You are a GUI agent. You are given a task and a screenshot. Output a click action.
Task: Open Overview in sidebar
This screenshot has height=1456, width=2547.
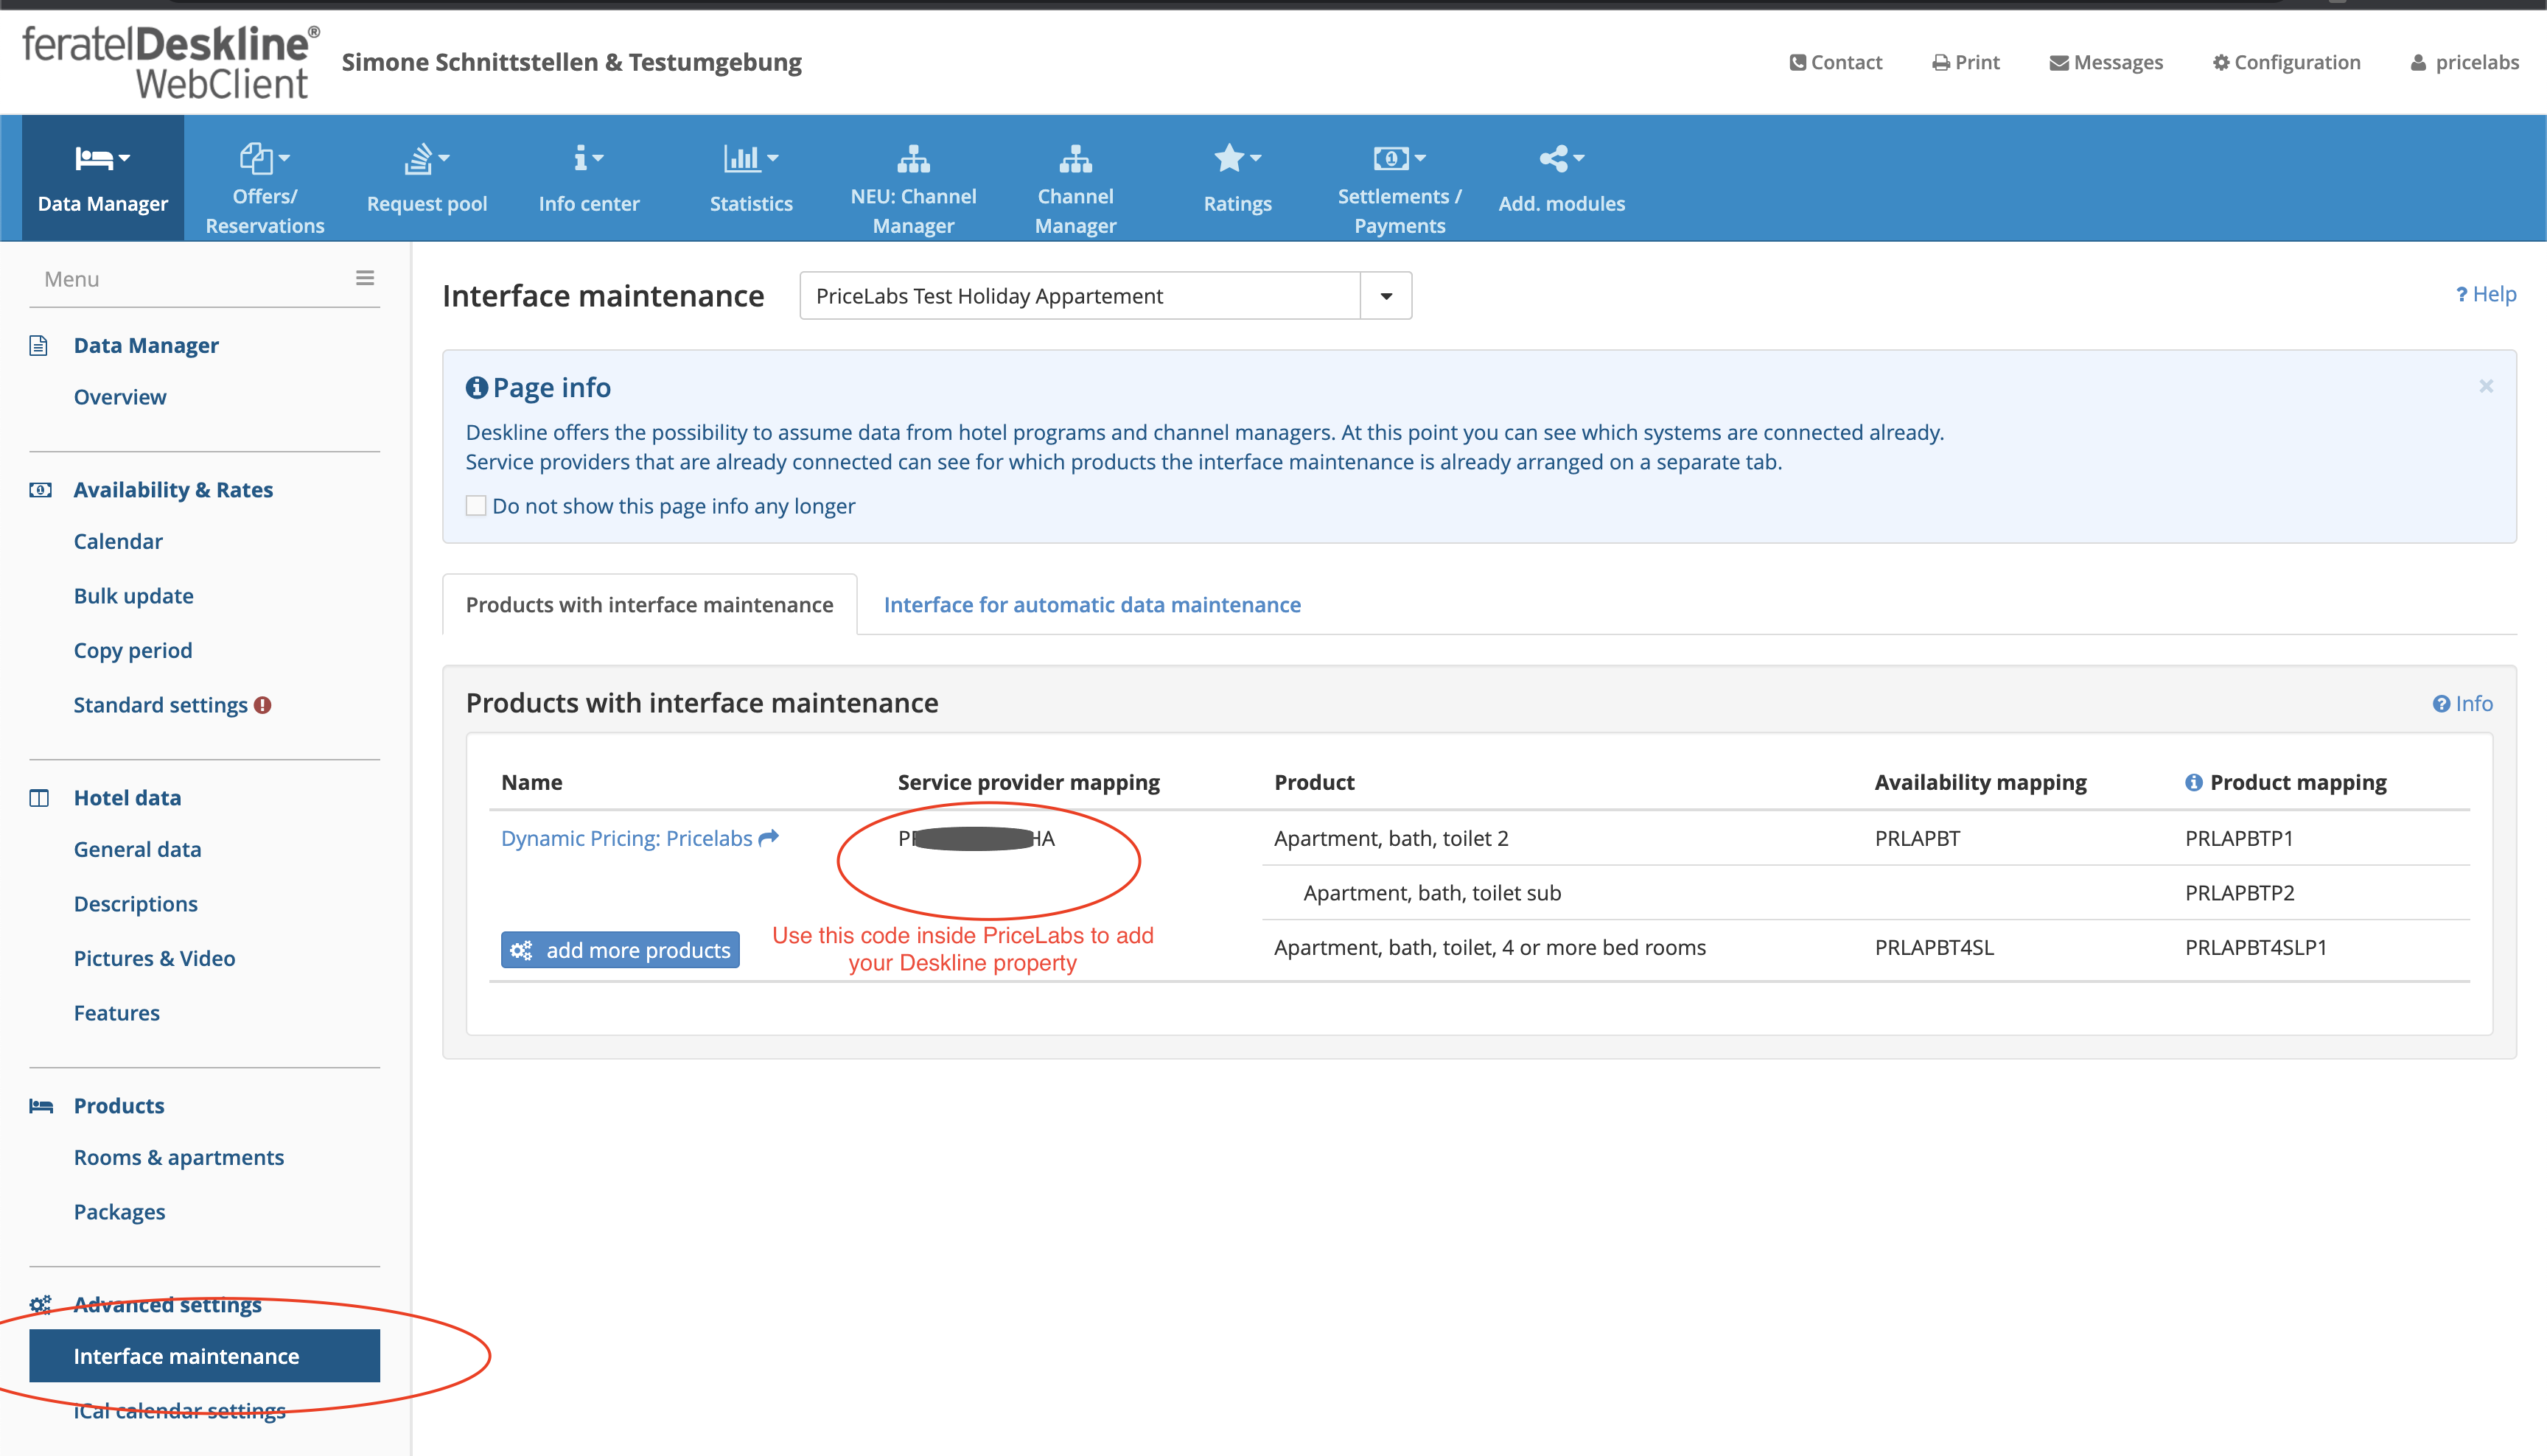120,397
